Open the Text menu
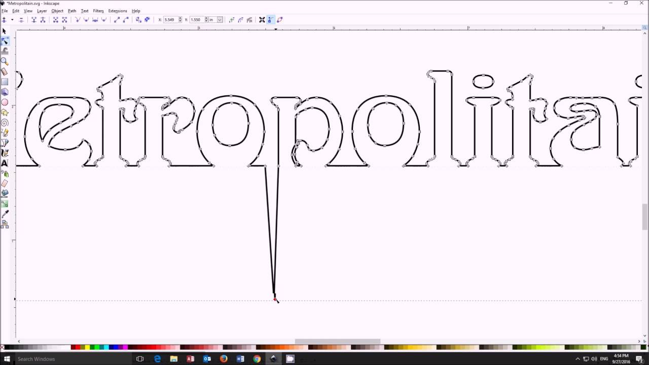The height and width of the screenshot is (365, 649). [85, 11]
